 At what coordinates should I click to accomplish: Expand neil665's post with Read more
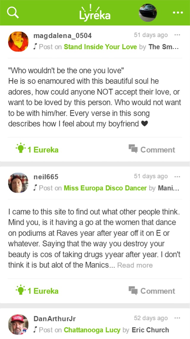pyautogui.click(x=135, y=265)
